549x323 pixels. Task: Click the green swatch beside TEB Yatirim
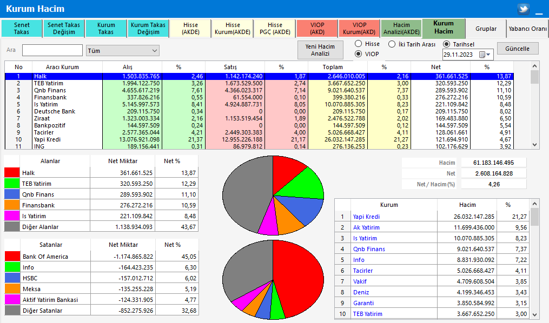click(12, 184)
